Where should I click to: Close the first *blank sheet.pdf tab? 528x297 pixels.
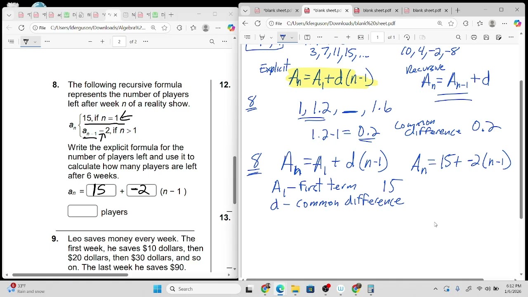pos(297,10)
